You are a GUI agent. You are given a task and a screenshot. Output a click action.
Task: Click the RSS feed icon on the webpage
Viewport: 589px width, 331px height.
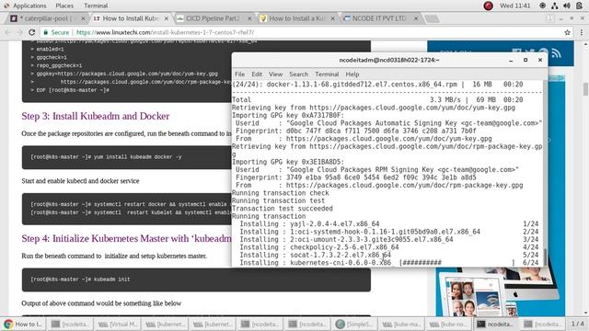(x=556, y=53)
